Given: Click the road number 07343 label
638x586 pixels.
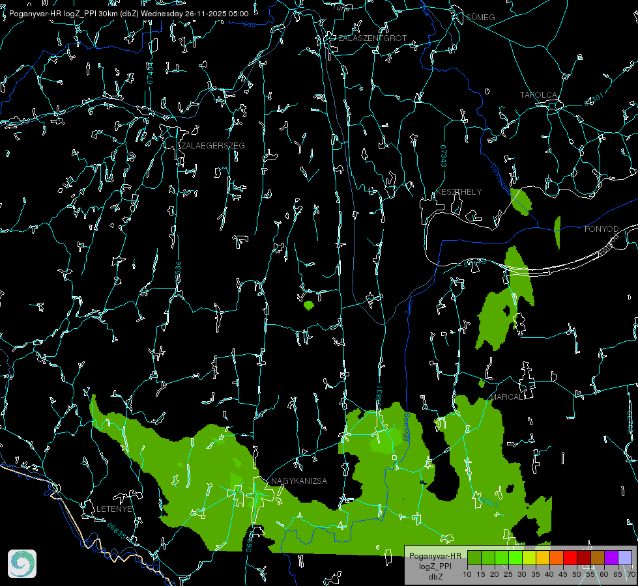Looking at the screenshot, I should click(x=443, y=156).
